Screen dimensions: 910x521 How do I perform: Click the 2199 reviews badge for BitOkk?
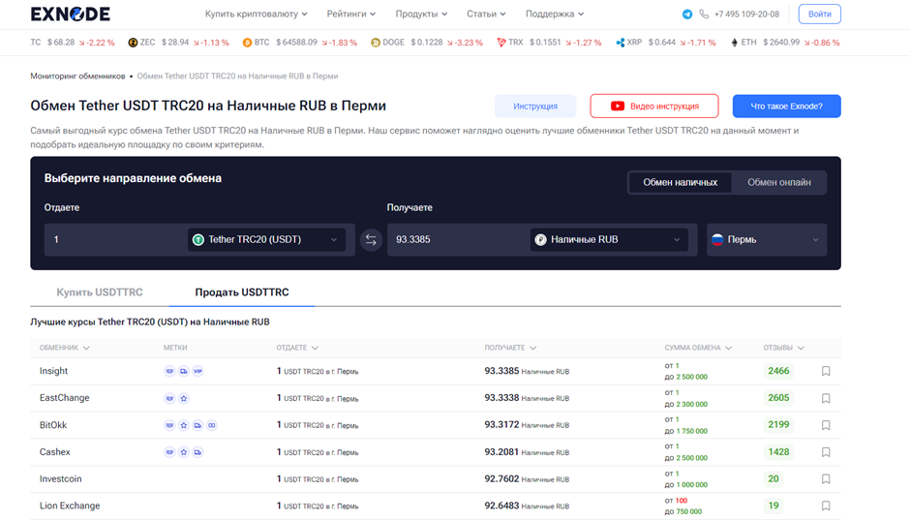(x=778, y=425)
